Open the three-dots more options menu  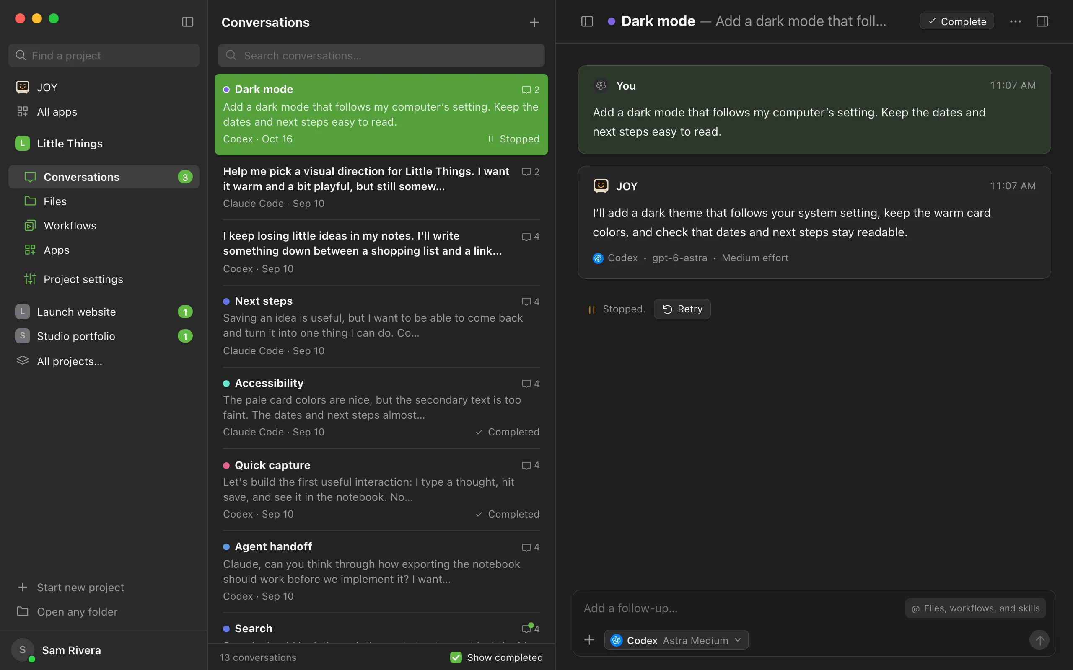click(x=1015, y=21)
